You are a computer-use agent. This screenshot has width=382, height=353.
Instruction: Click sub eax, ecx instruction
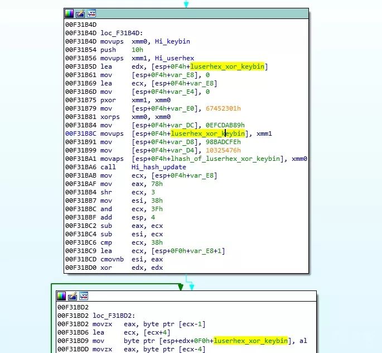tap(132, 226)
